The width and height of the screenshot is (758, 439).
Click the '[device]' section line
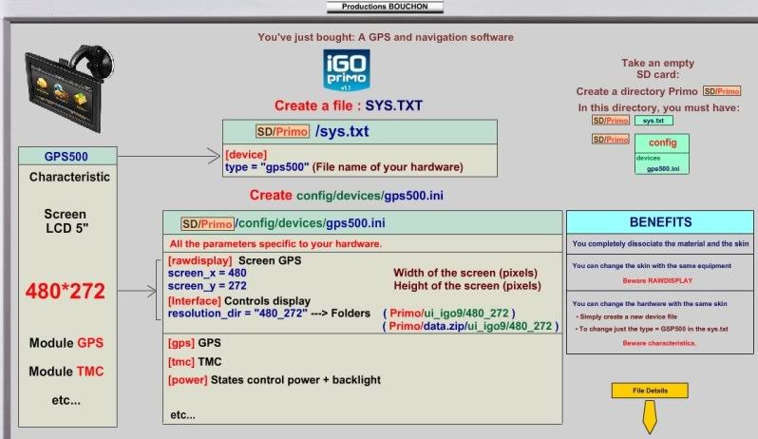pos(246,154)
